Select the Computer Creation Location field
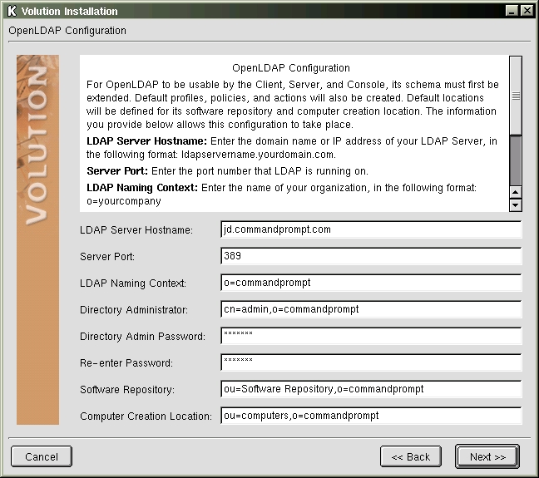The height and width of the screenshot is (478, 539). (371, 416)
